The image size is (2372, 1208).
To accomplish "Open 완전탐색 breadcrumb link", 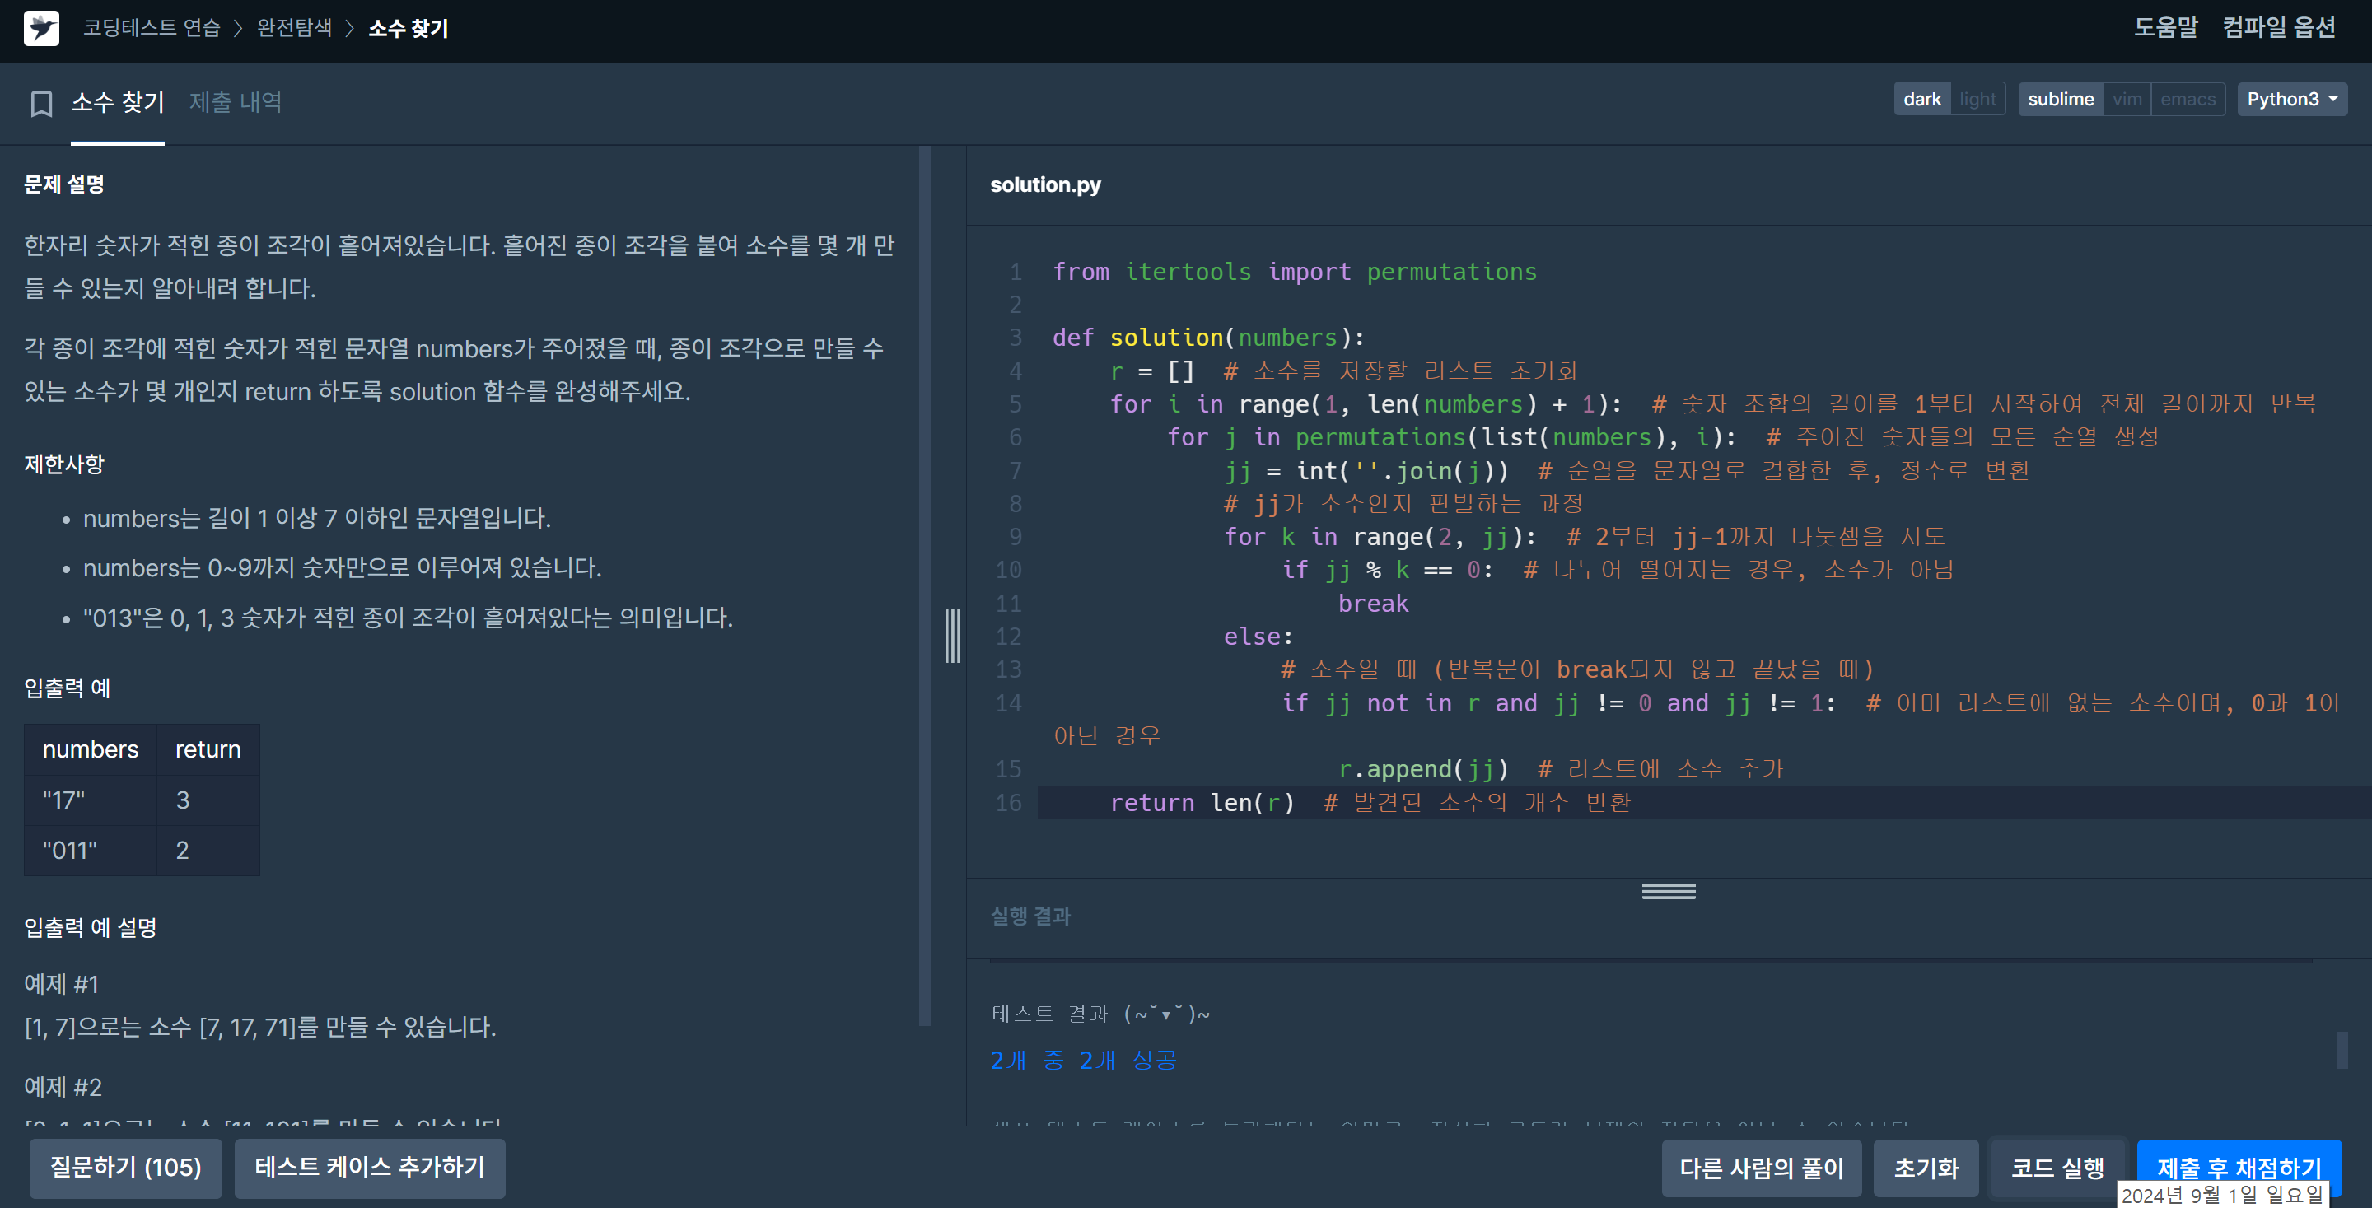I will tap(294, 29).
